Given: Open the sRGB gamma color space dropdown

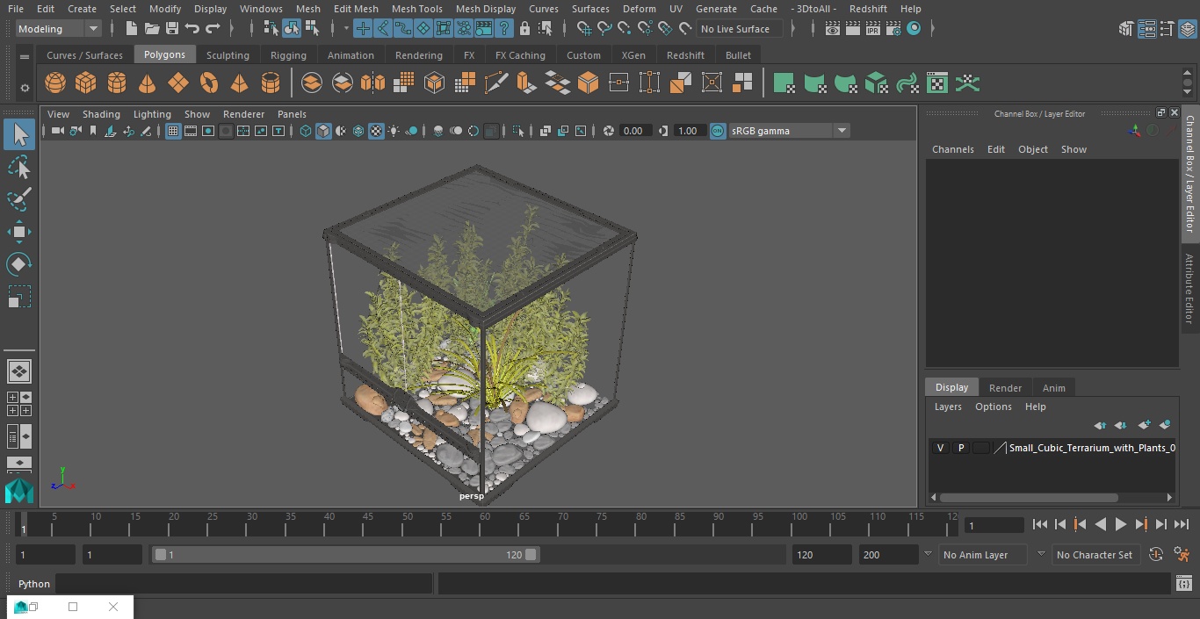Looking at the screenshot, I should click(788, 131).
